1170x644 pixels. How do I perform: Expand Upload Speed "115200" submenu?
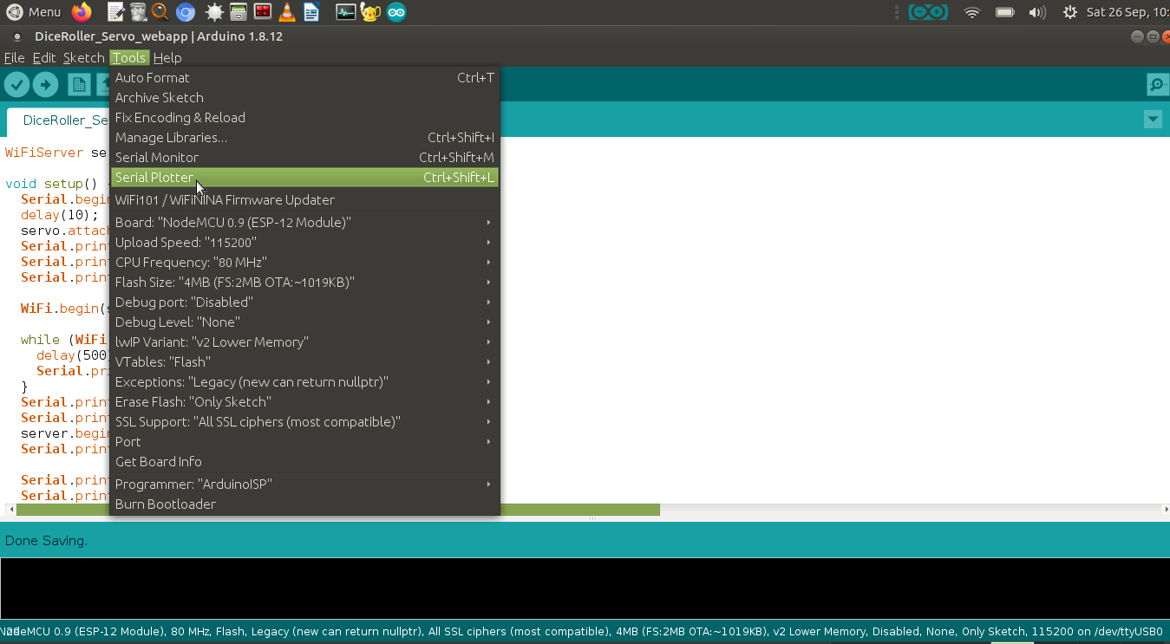coord(305,243)
